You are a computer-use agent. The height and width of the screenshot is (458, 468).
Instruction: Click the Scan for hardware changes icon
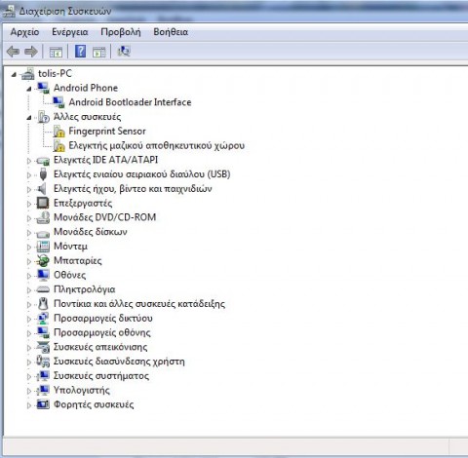click(x=124, y=51)
